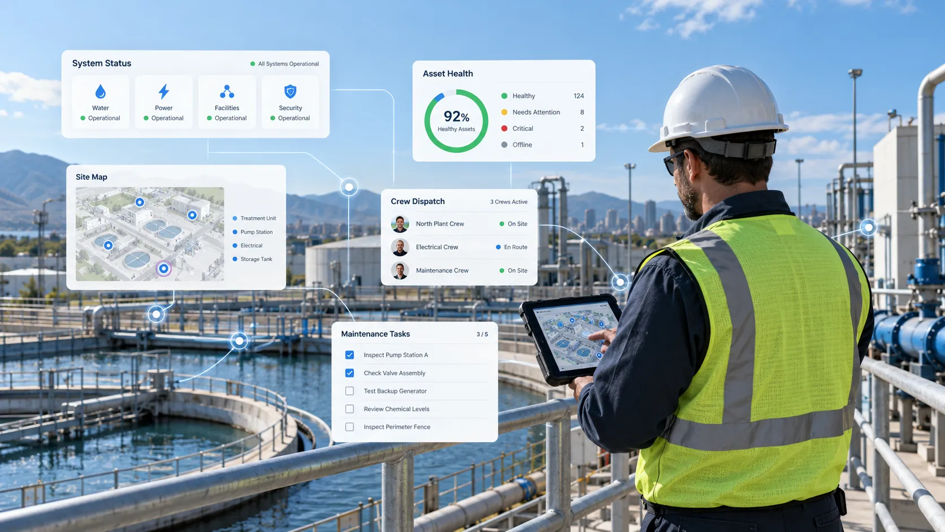Screen dimensions: 945x532
Task: Click the Power lightning bolt icon
Action: (164, 91)
